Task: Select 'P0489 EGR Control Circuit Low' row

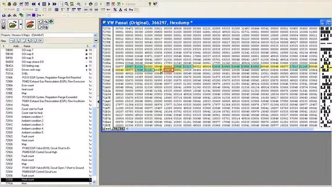Action: click(46, 172)
